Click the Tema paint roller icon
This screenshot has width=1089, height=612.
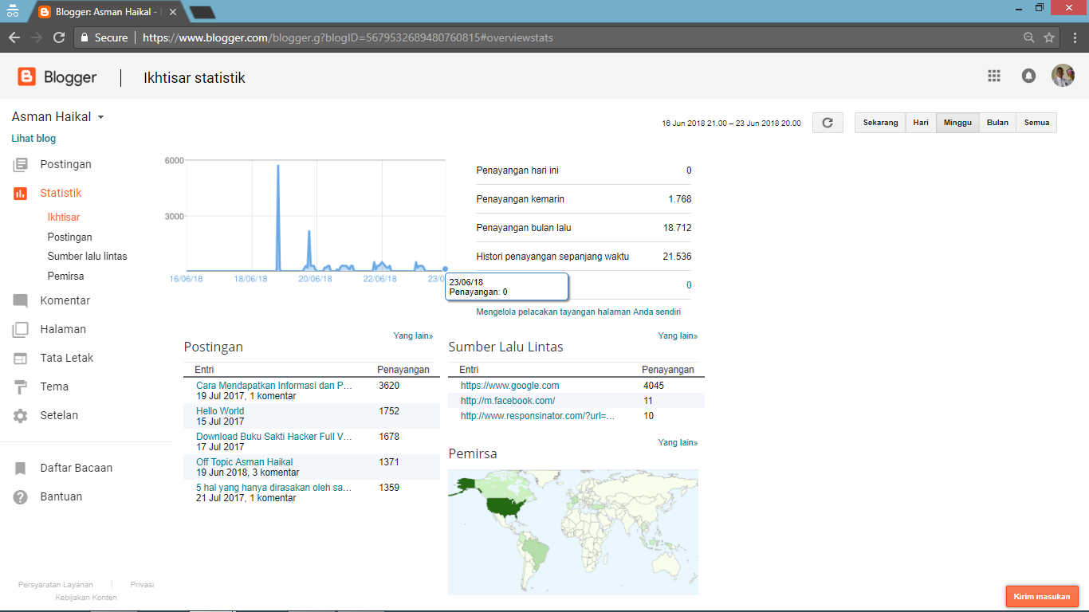click(x=20, y=386)
